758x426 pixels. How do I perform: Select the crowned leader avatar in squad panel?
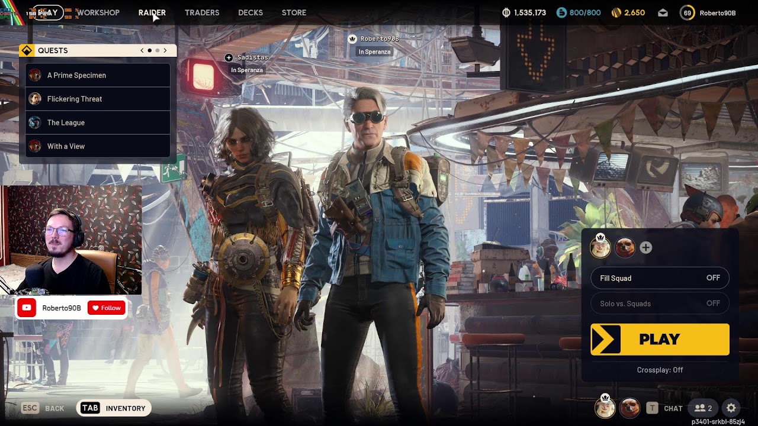(x=600, y=247)
